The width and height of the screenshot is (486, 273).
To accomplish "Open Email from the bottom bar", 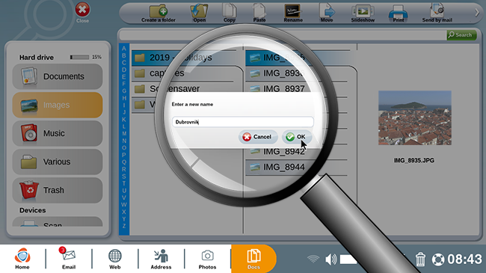I will [x=69, y=259].
